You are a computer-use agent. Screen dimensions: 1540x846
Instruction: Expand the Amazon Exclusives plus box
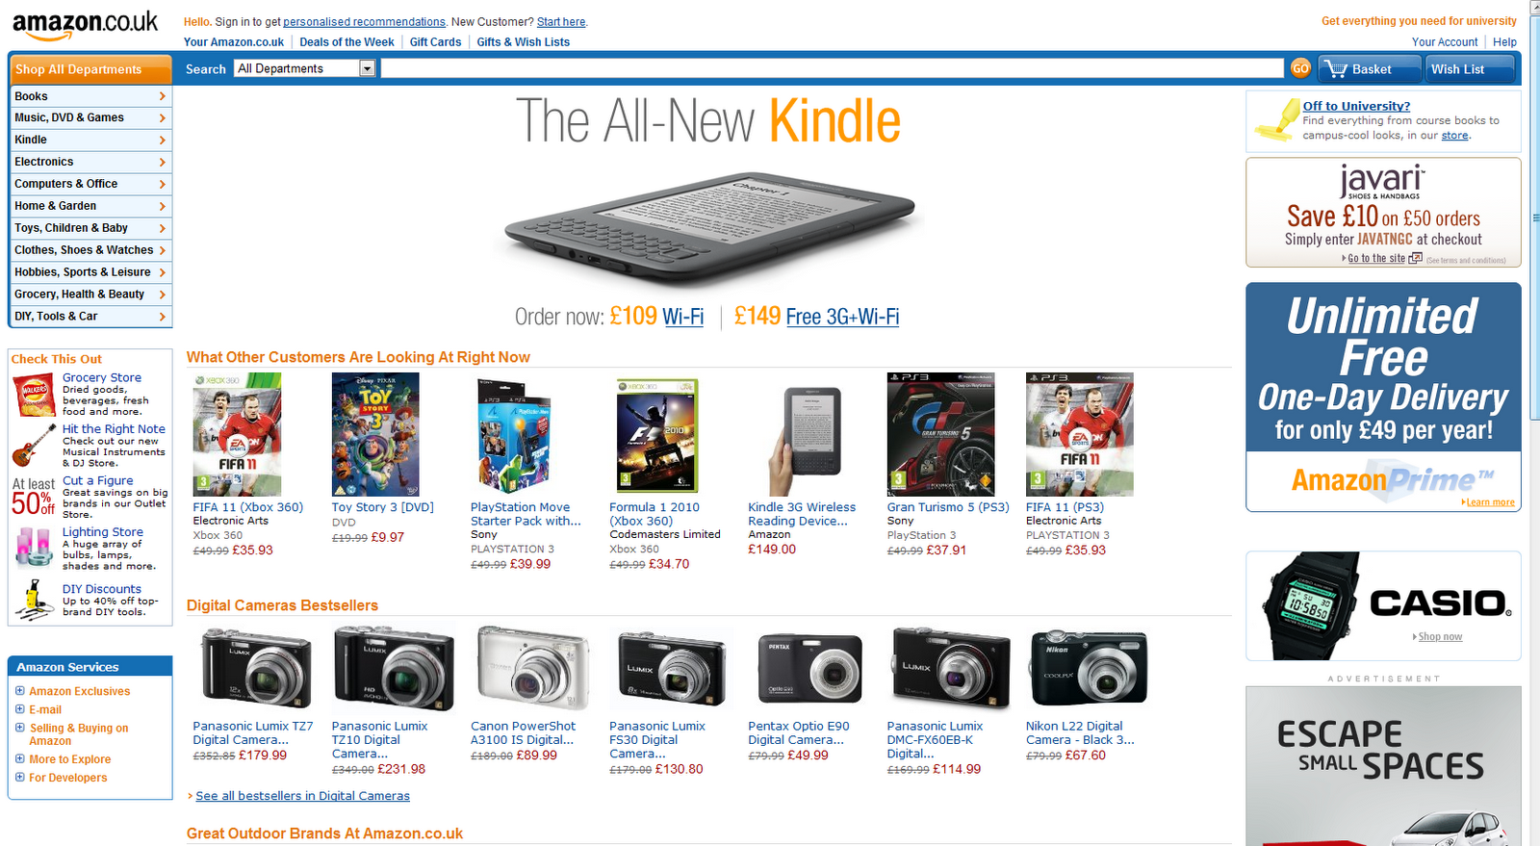[20, 691]
